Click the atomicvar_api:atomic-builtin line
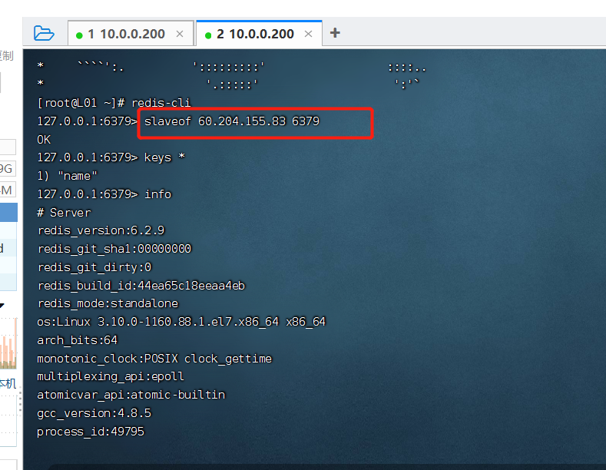This screenshot has width=606, height=470. (x=131, y=395)
